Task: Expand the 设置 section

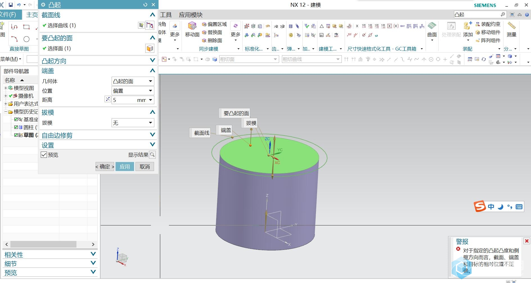Action: 152,145
